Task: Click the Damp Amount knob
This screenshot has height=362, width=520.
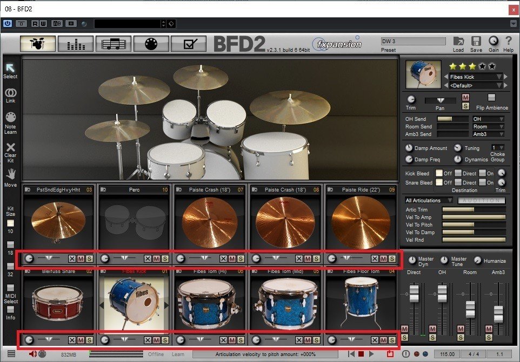Action: pos(409,148)
